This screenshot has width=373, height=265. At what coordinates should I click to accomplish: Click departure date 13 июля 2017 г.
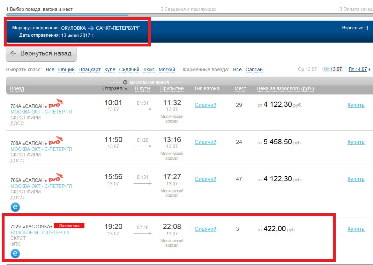pos(77,36)
